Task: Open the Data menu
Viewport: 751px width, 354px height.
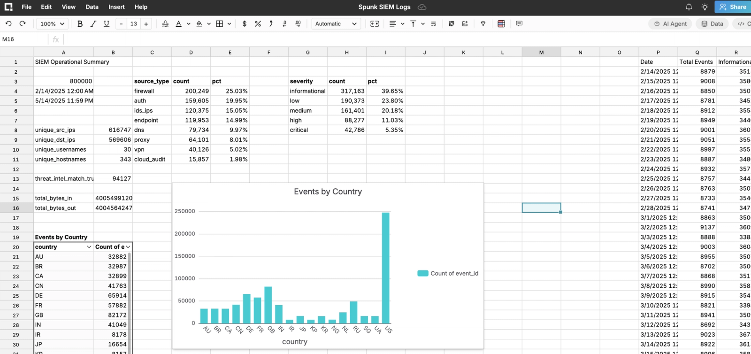Action: (92, 7)
